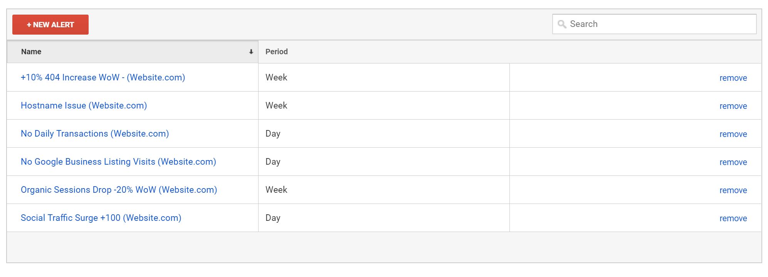Viewport: 768px width, 277px height.
Task: Click Day period cell of Social Traffic Surge
Action: [x=384, y=218]
